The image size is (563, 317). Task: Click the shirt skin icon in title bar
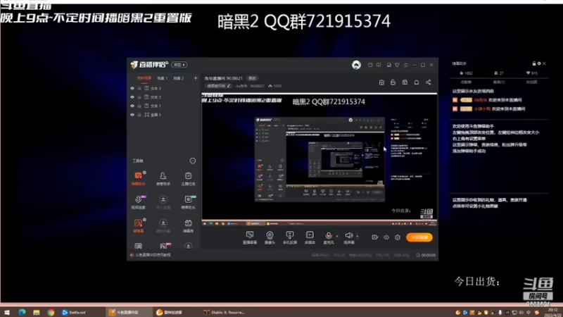click(397, 65)
